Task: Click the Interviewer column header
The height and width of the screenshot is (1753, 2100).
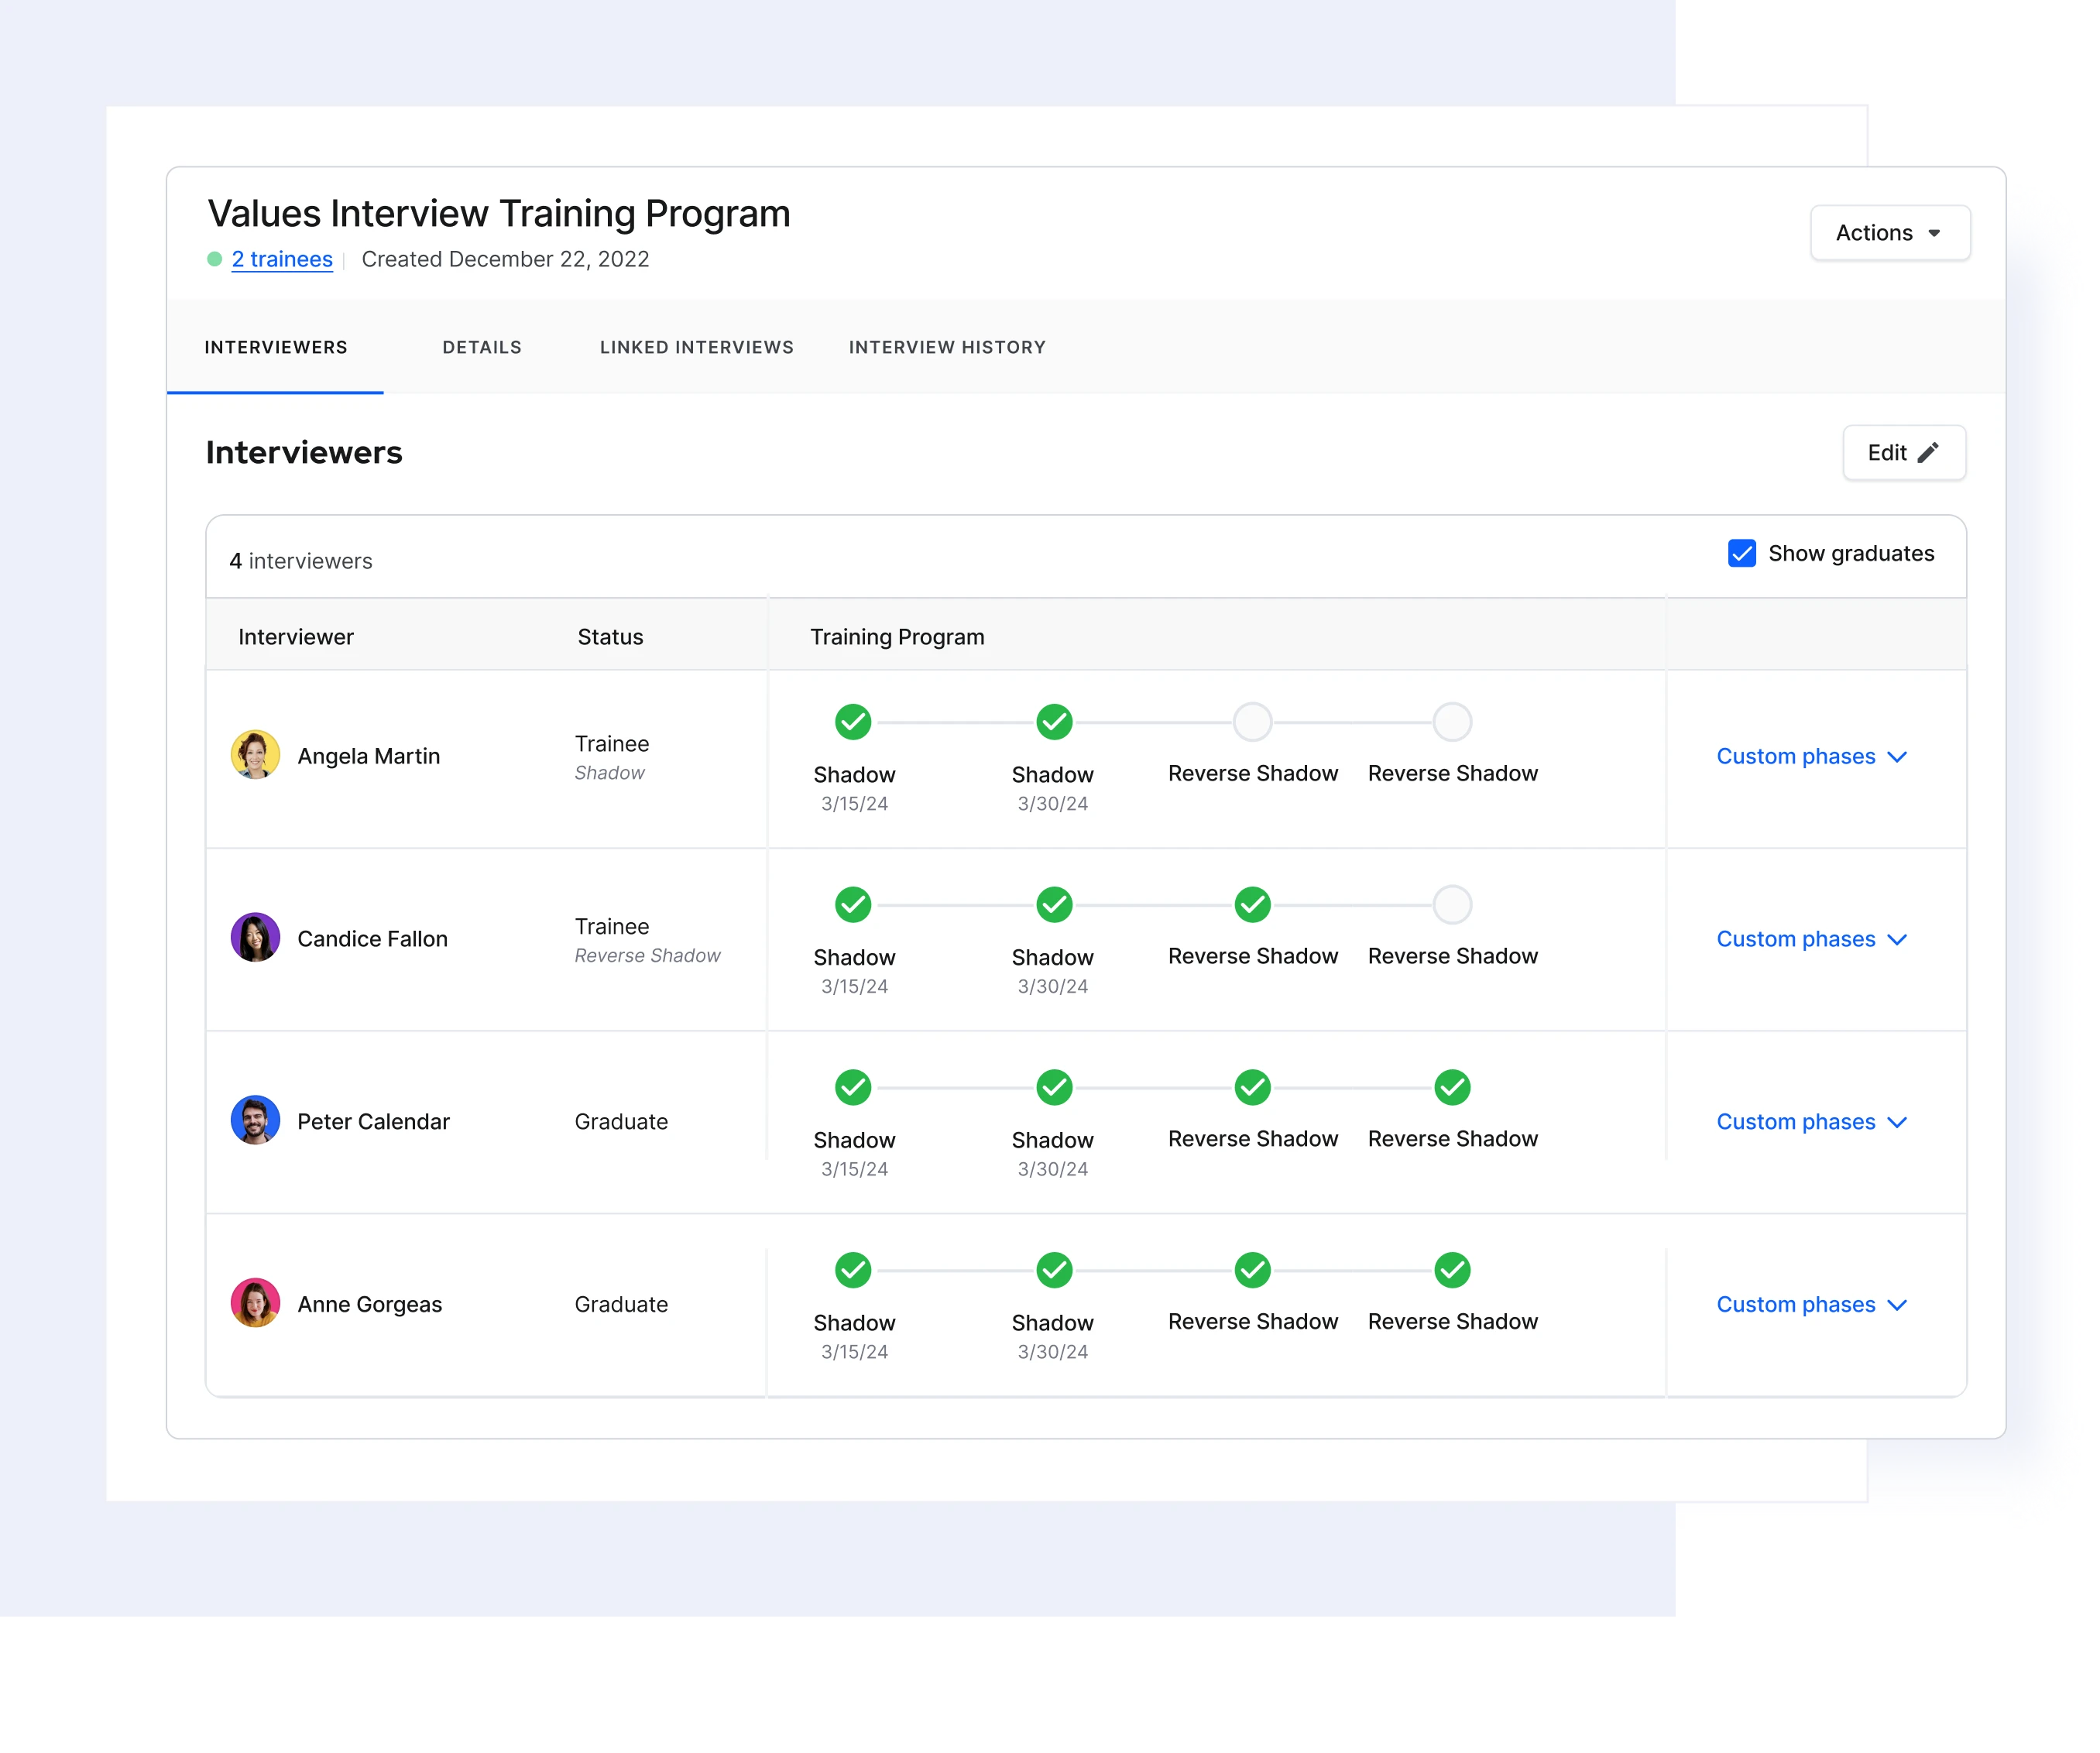Action: pos(296,636)
